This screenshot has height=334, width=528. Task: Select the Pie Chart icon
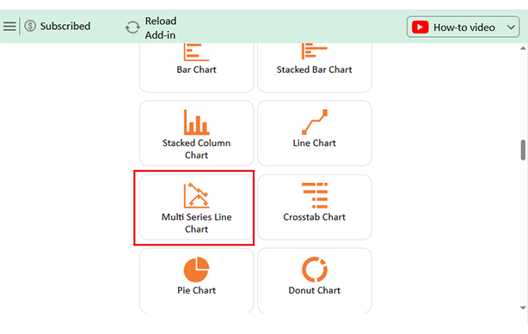click(x=197, y=270)
